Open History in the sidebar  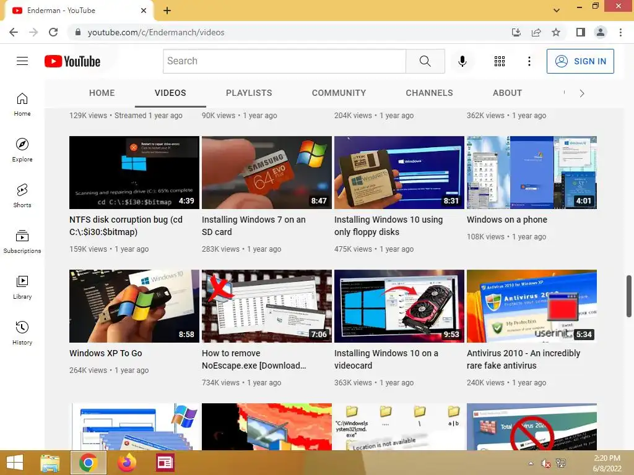click(x=22, y=333)
